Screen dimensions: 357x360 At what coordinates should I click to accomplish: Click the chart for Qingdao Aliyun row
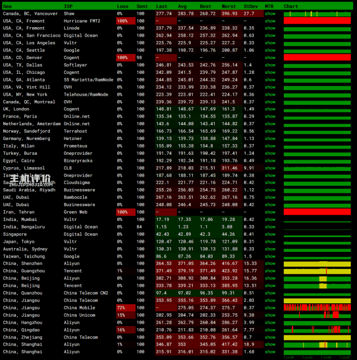[x=317, y=330]
